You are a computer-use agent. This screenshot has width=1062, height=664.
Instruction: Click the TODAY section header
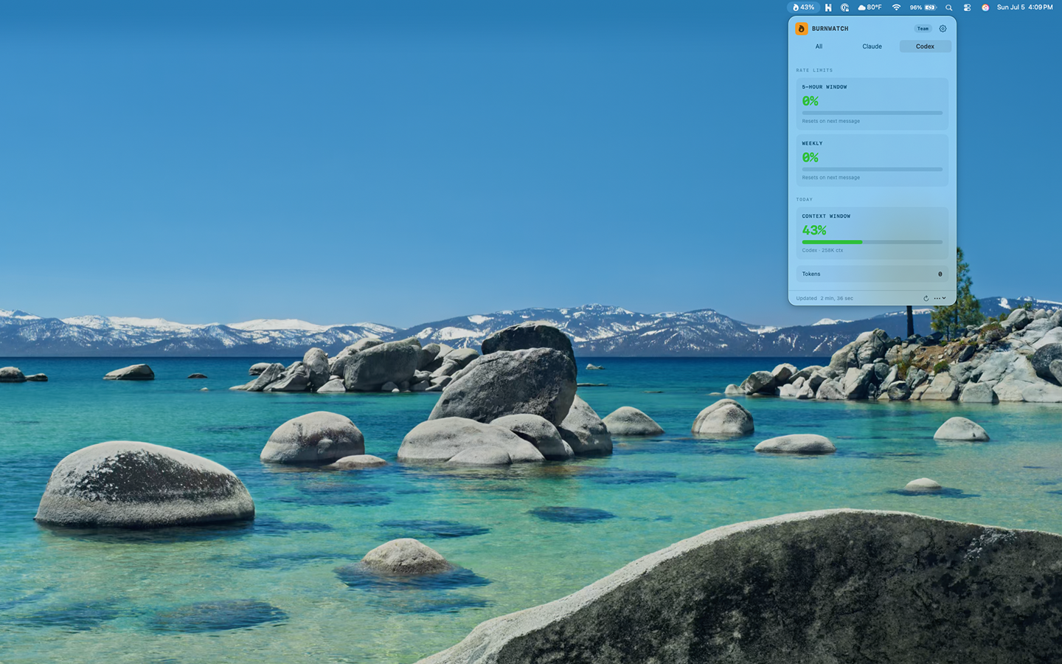(x=804, y=199)
